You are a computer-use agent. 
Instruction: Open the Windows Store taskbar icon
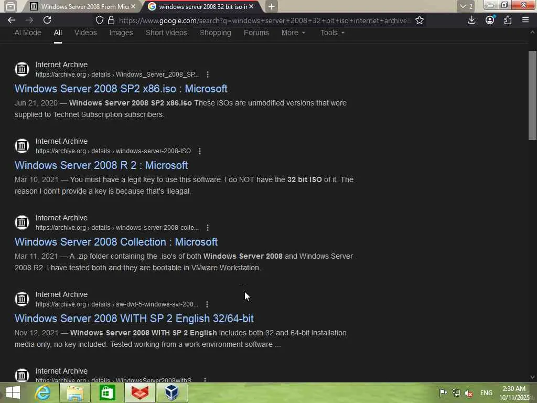107,393
